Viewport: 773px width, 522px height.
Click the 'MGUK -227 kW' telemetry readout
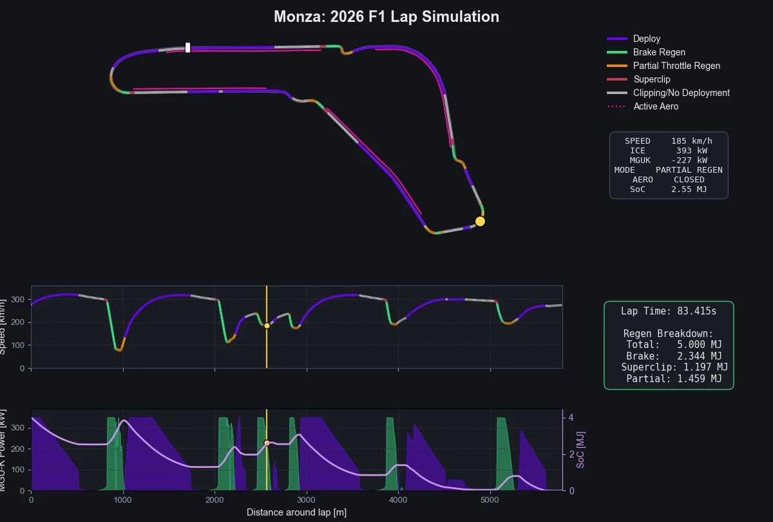pyautogui.click(x=669, y=160)
